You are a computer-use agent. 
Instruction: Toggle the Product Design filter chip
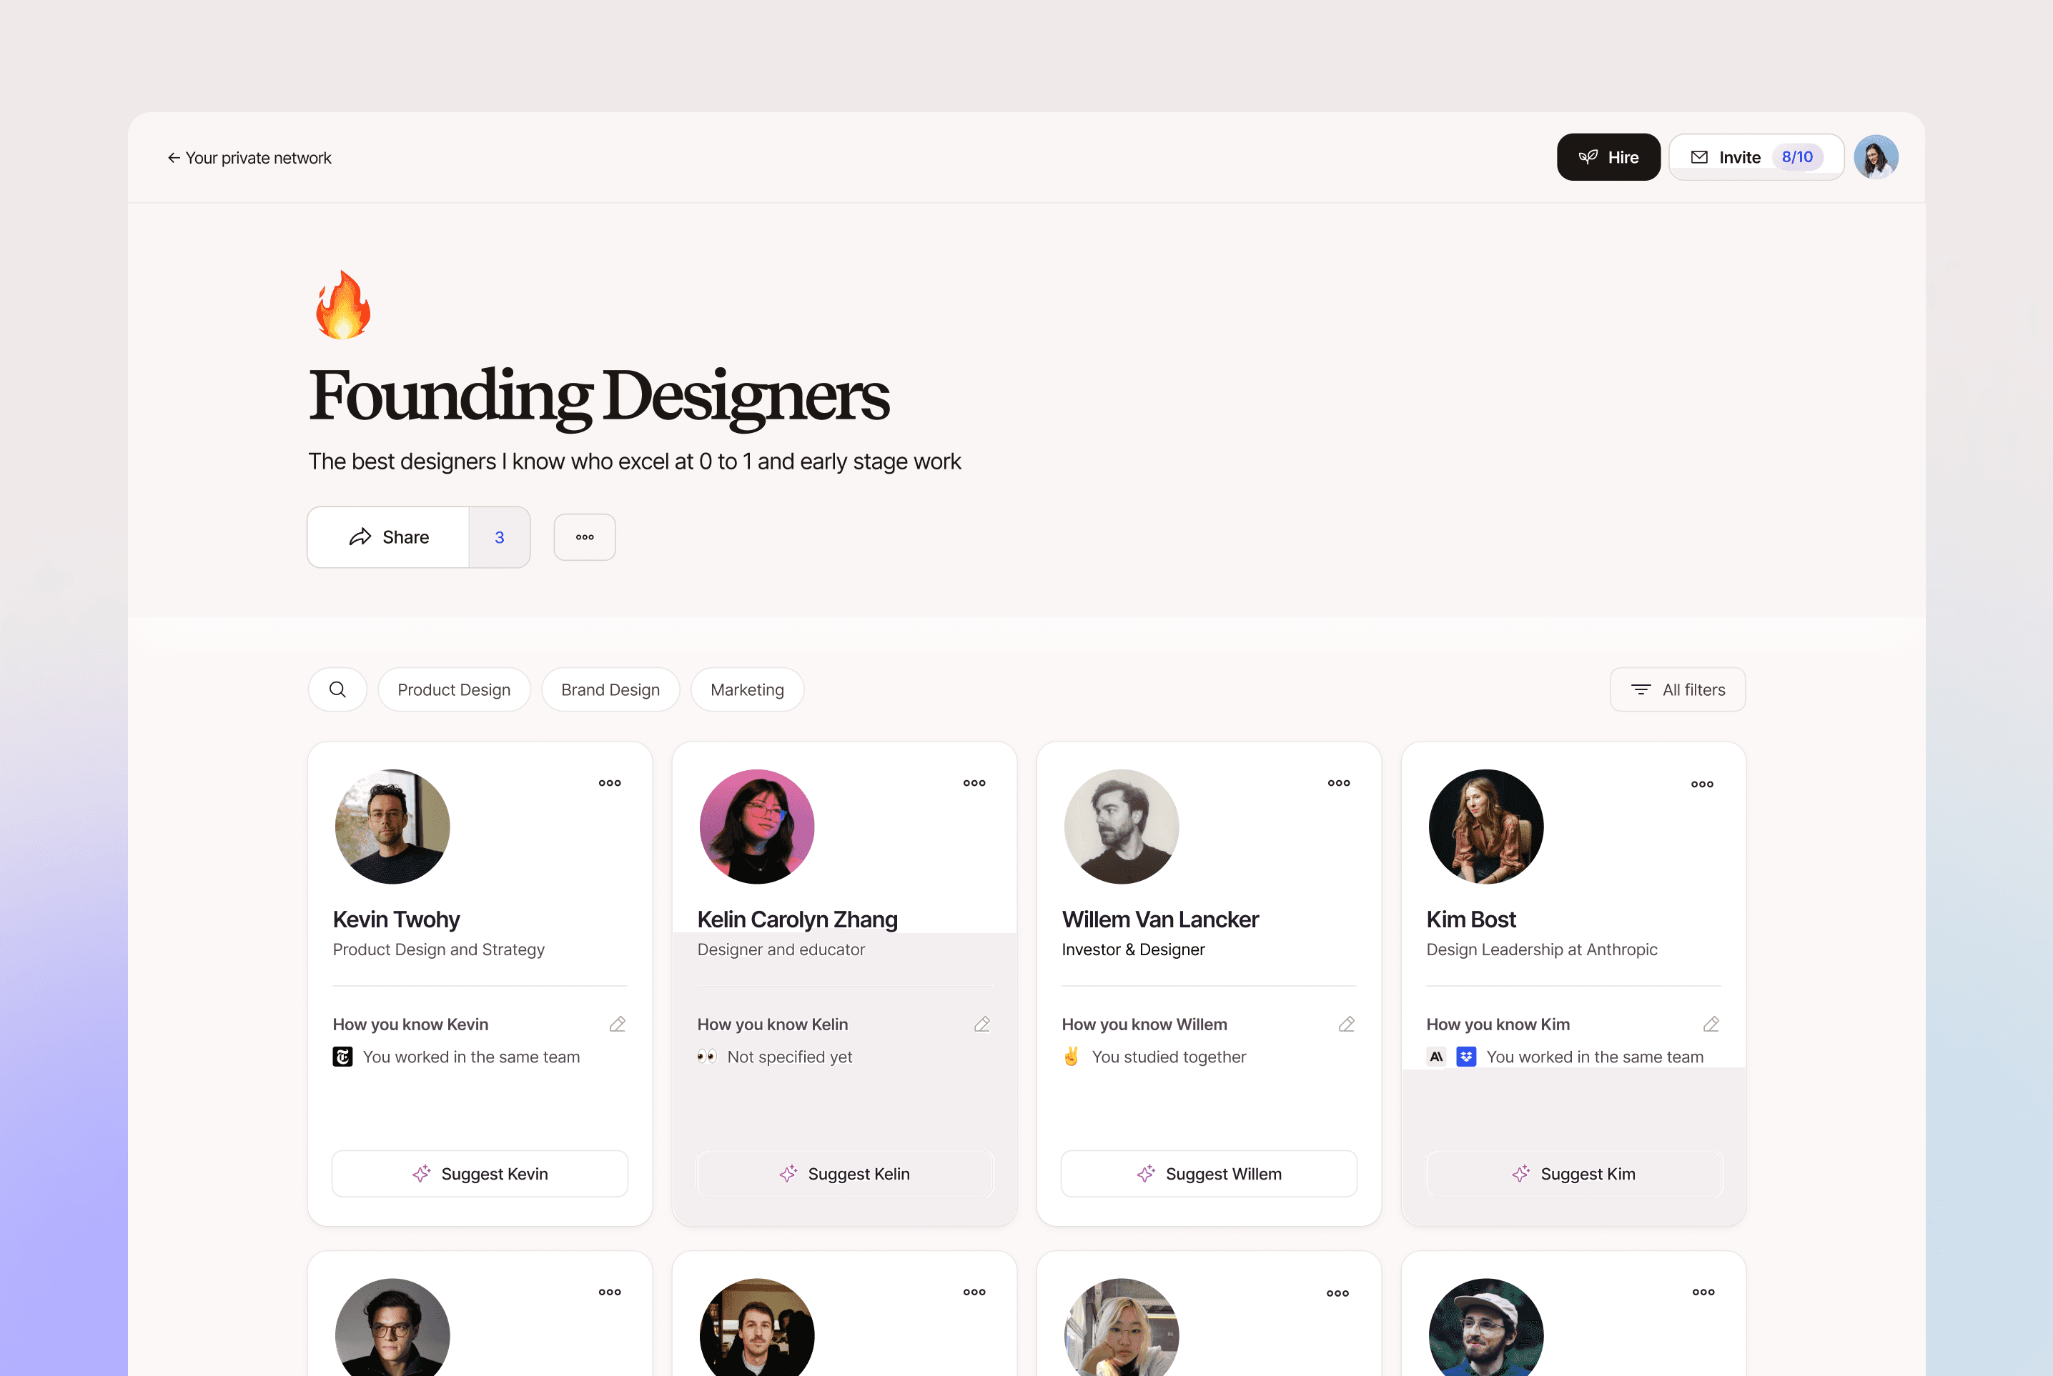point(454,689)
